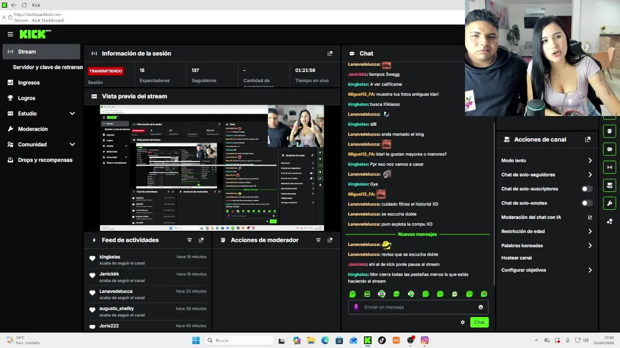620x348 pixels.
Task: Click the TRANSMITIENDO status badge
Action: [x=106, y=71]
